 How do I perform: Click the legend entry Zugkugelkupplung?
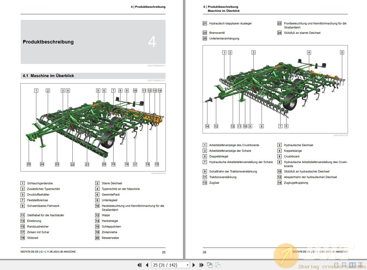pos(296,183)
